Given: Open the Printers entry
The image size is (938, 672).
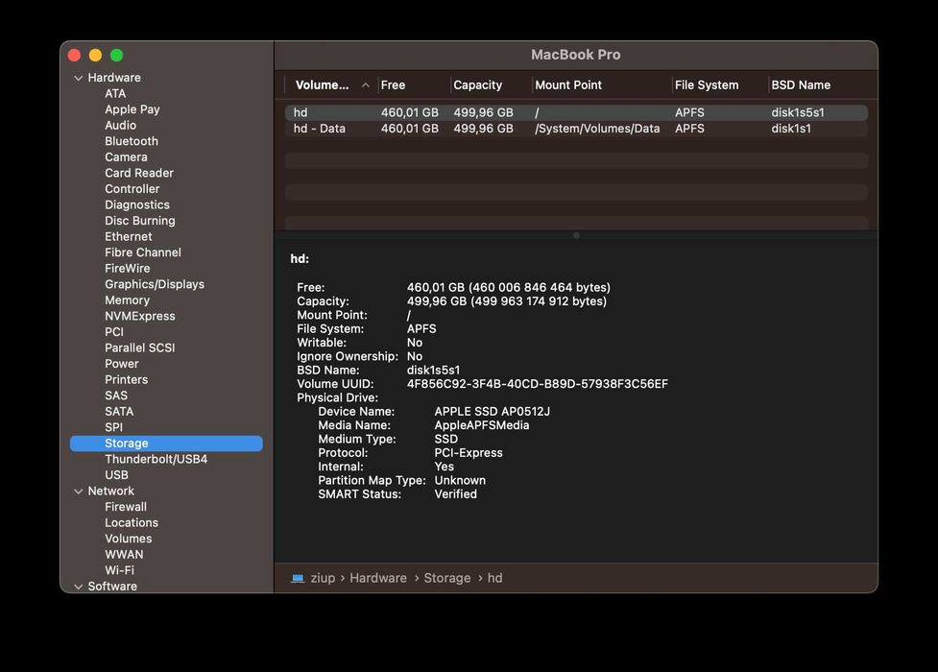Looking at the screenshot, I should pos(126,379).
